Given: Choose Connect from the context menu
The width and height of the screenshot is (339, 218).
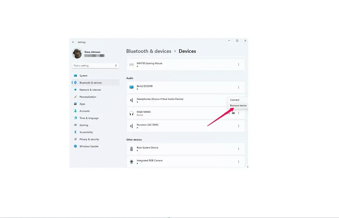Looking at the screenshot, I should click(235, 100).
